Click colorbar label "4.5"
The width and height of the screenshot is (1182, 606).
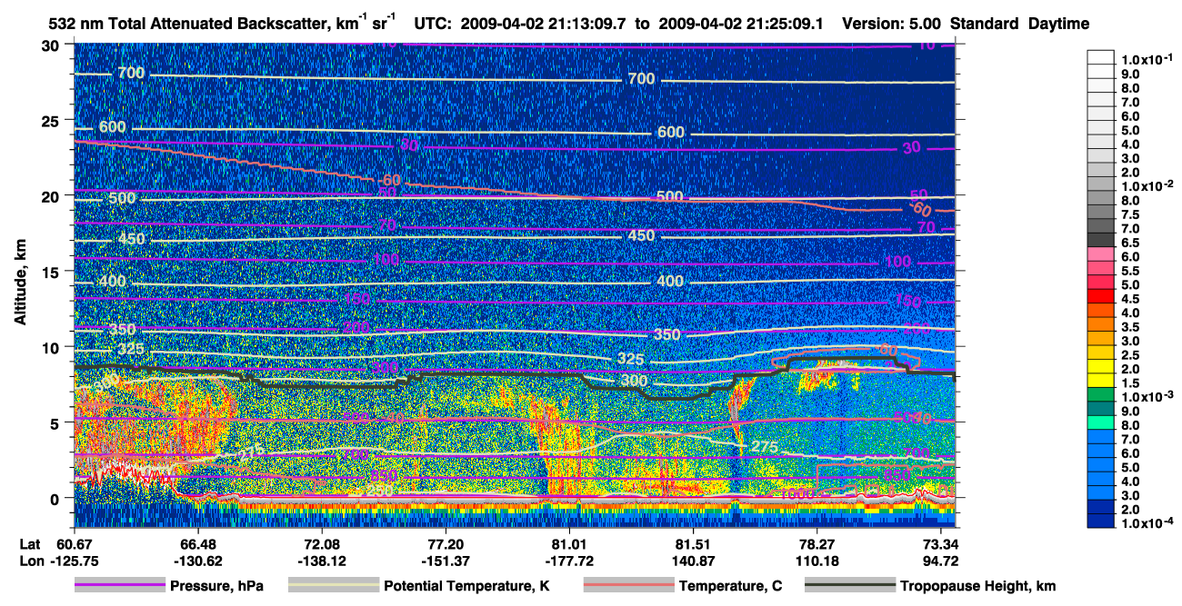[x=1131, y=299]
